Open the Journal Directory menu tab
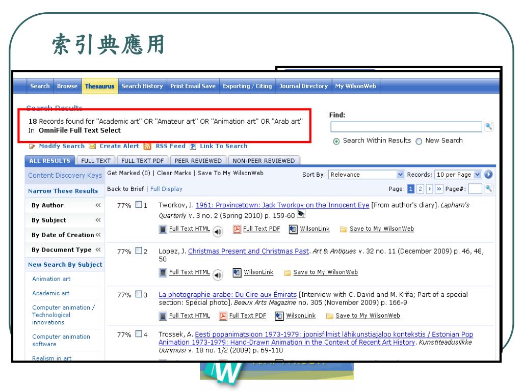Image resolution: width=522 pixels, height=391 pixels. pos(304,86)
